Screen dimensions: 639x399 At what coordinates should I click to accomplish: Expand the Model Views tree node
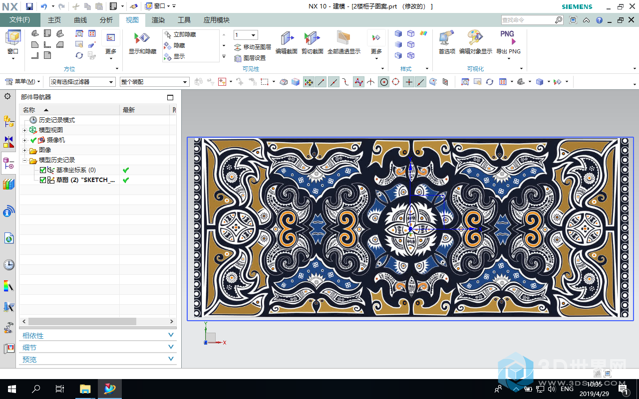(24, 130)
